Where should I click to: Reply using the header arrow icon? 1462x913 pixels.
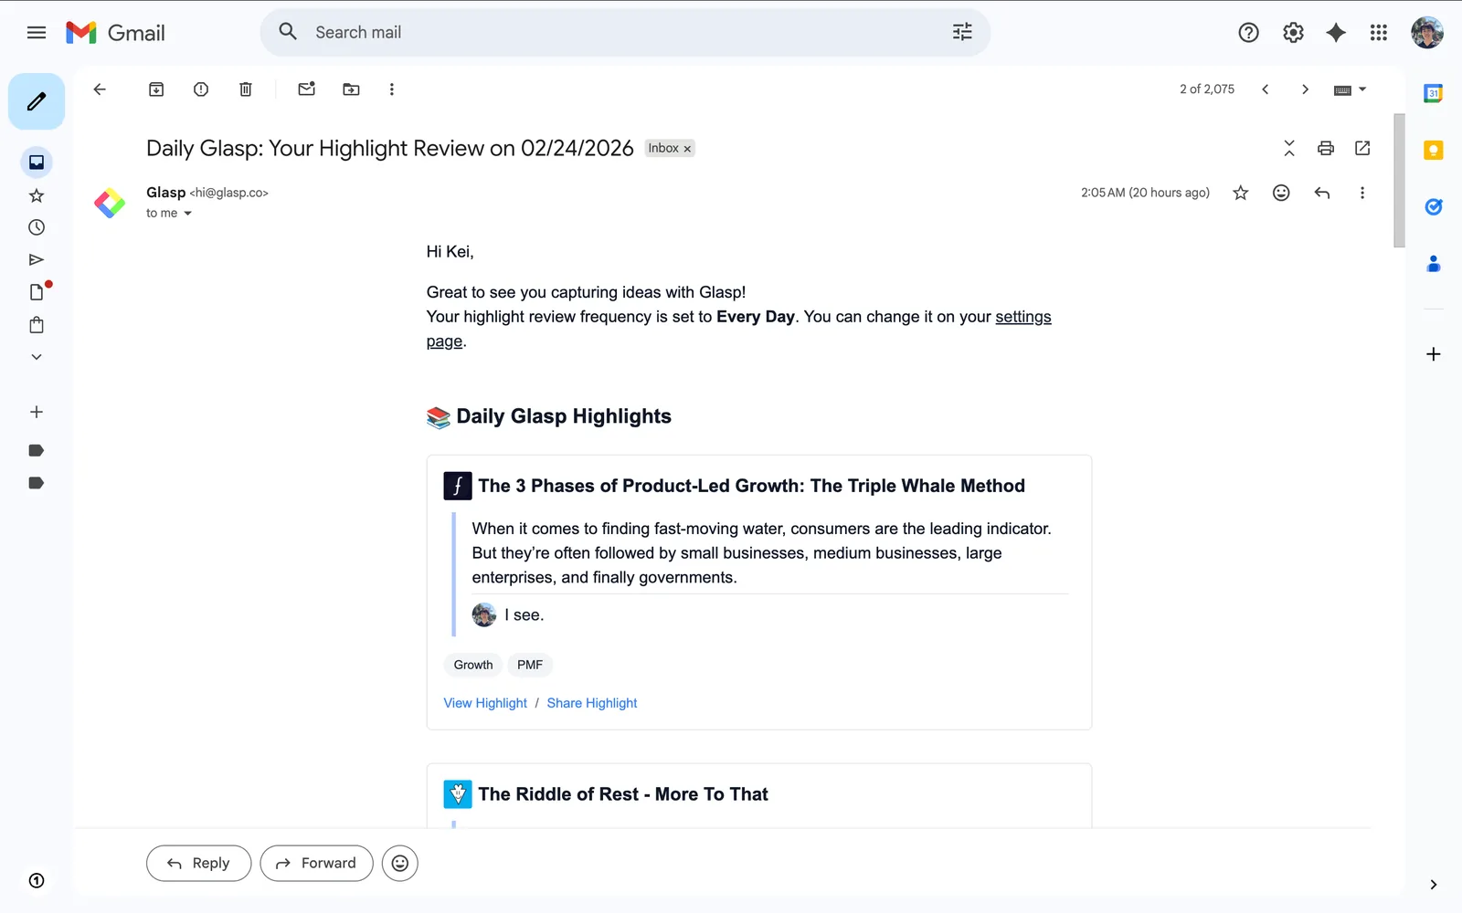tap(1321, 193)
